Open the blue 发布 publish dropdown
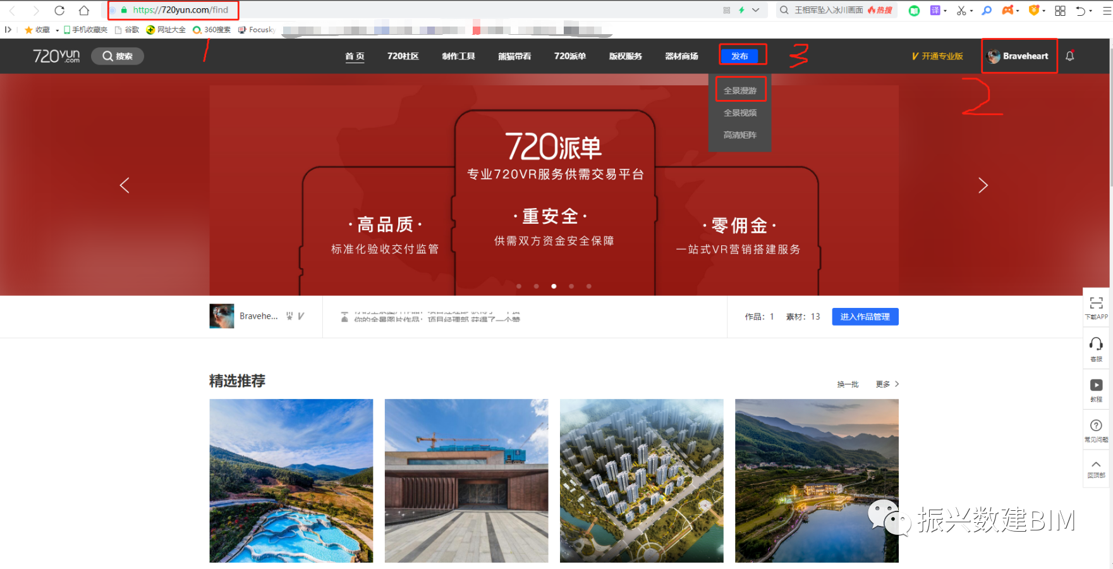 coord(739,56)
